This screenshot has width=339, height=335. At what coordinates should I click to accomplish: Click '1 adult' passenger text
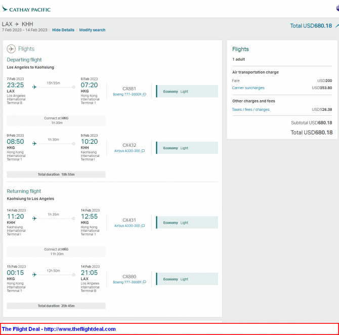coord(239,59)
